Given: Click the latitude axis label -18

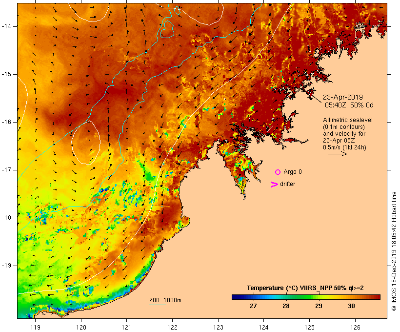Looking at the screenshot, I should [6, 218].
